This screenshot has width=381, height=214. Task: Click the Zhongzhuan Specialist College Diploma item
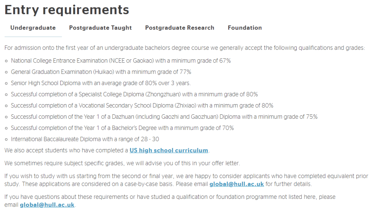(134, 94)
